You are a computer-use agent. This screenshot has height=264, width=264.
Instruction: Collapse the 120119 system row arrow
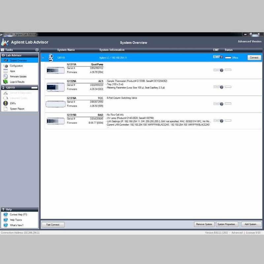43,57
